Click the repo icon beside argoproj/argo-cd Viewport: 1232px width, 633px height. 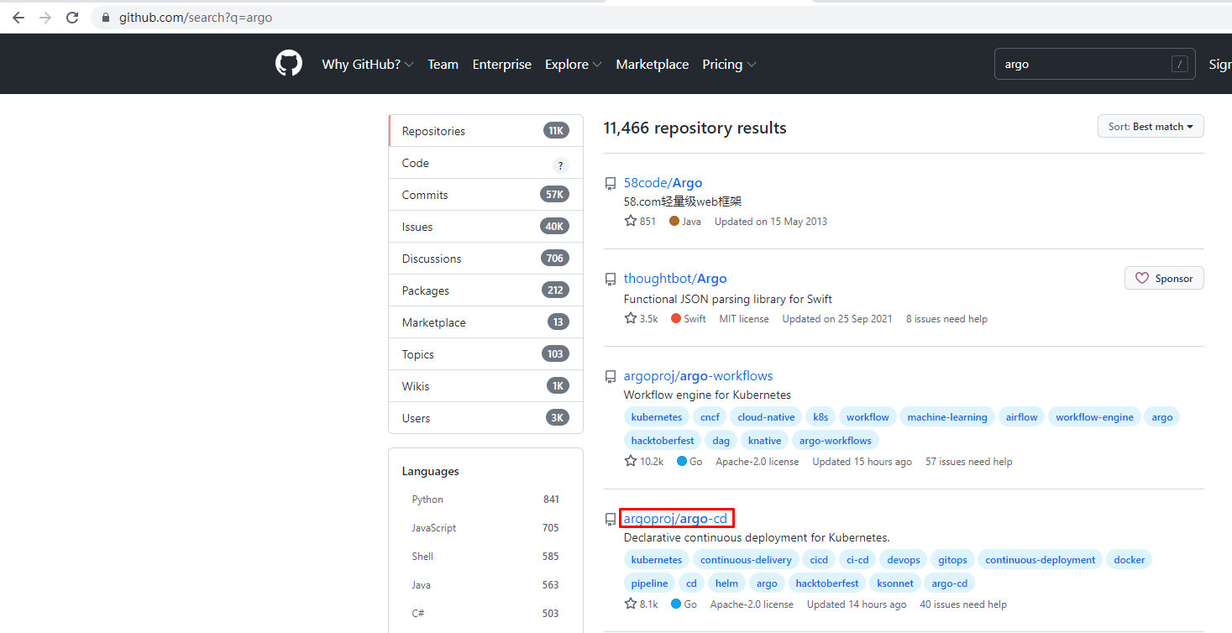coord(611,520)
